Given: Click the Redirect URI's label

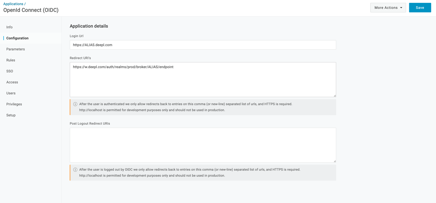Looking at the screenshot, I should point(80,58).
